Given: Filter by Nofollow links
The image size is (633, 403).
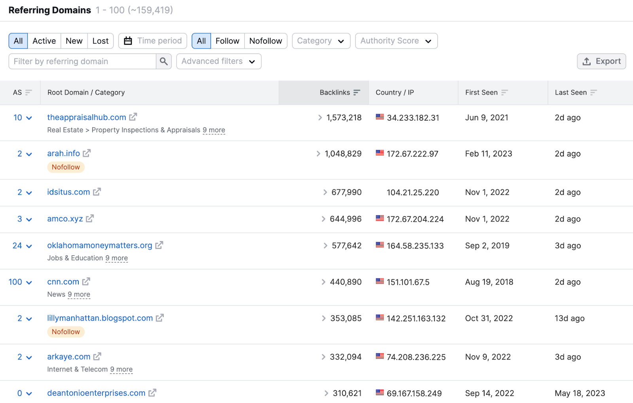Looking at the screenshot, I should pos(266,41).
